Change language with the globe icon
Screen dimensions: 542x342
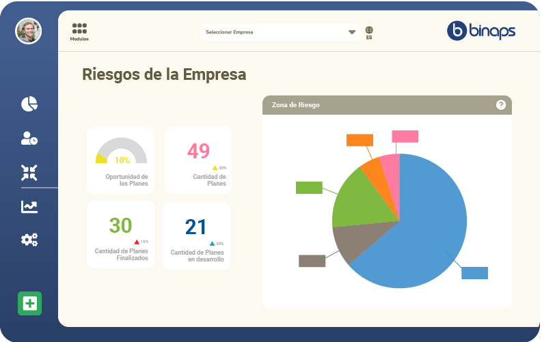(369, 32)
